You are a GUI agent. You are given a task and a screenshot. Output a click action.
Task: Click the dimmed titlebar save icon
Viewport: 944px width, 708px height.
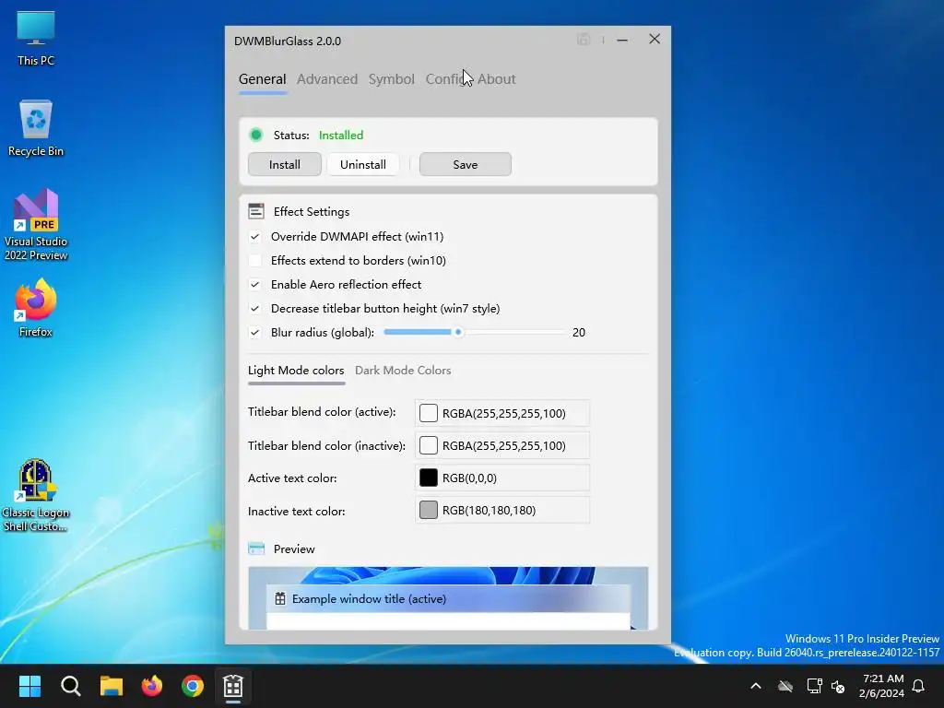point(583,40)
